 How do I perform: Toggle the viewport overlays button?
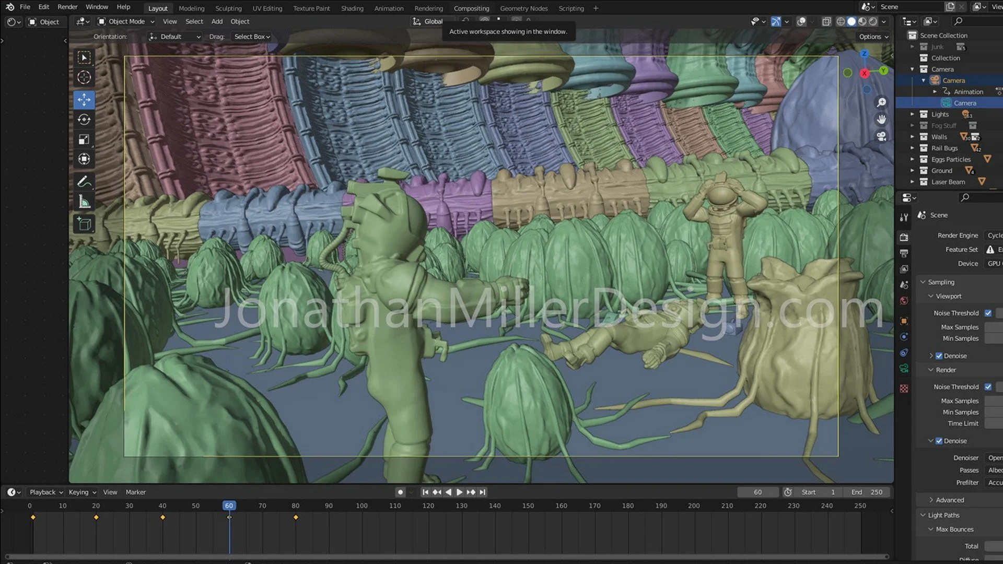pos(801,21)
